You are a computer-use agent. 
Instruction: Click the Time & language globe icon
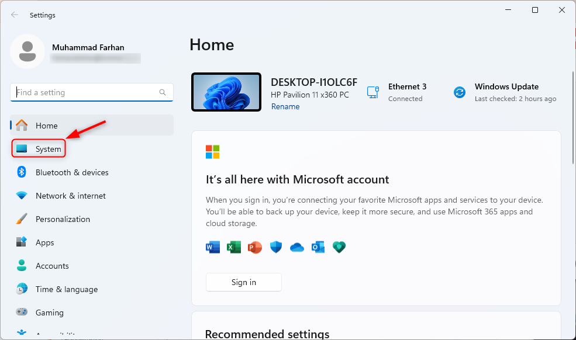tap(22, 289)
